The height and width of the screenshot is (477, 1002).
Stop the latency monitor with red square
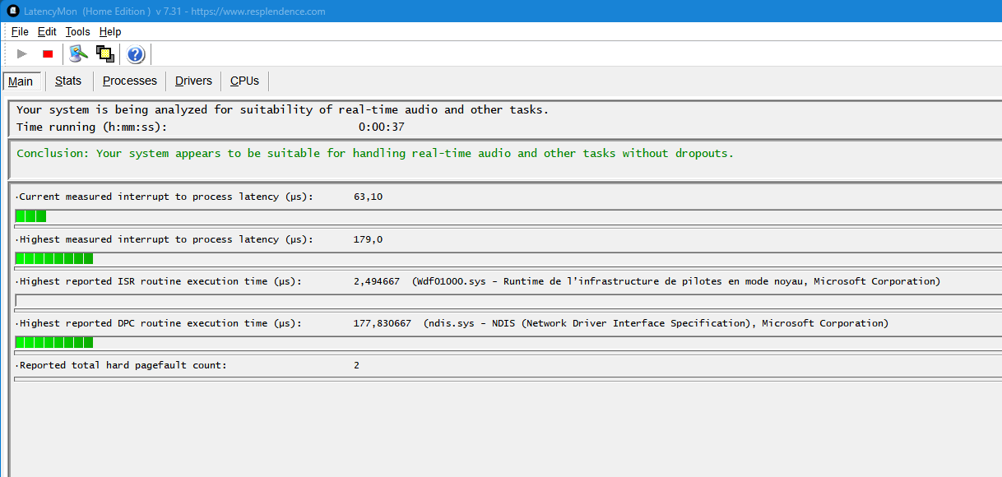click(x=48, y=54)
